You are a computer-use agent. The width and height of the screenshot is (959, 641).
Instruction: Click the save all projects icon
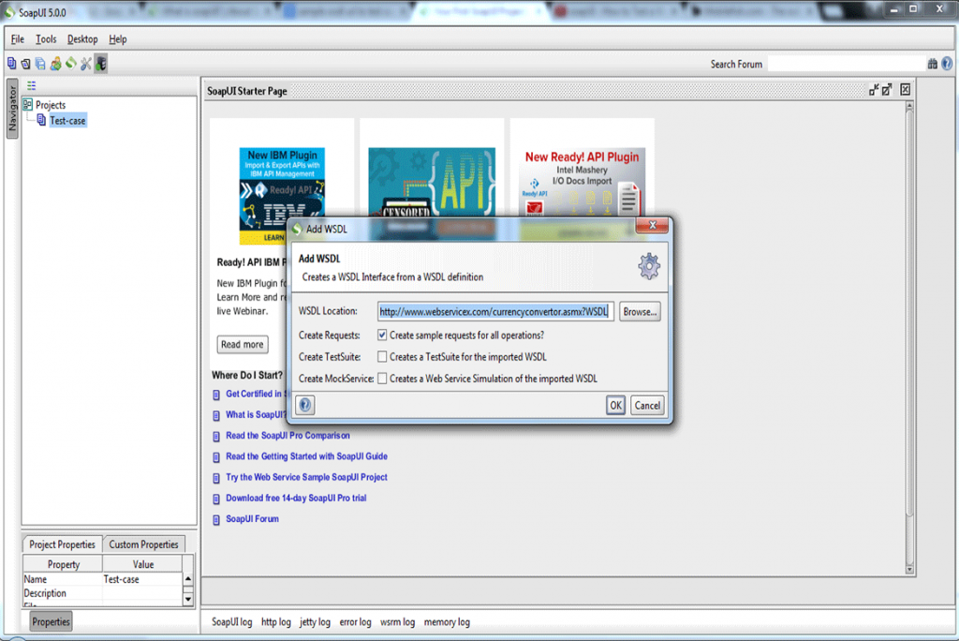click(40, 63)
